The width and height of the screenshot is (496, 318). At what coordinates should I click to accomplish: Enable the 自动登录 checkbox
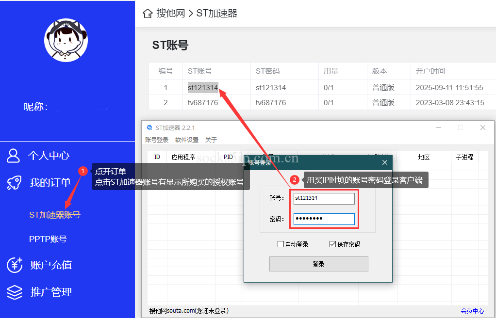(281, 244)
